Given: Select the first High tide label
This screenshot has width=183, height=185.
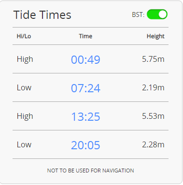Looking at the screenshot, I should tap(25, 59).
